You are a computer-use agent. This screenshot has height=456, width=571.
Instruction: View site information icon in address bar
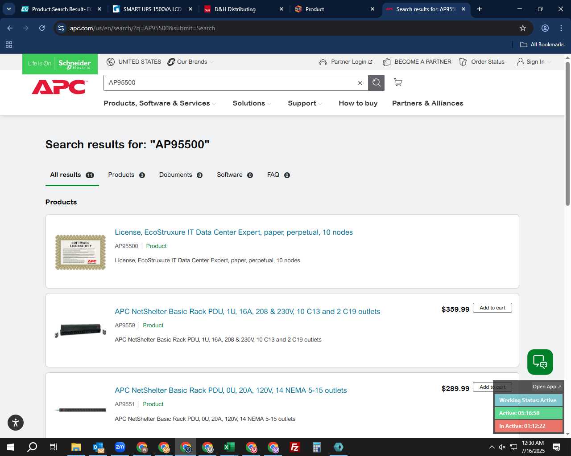point(62,28)
